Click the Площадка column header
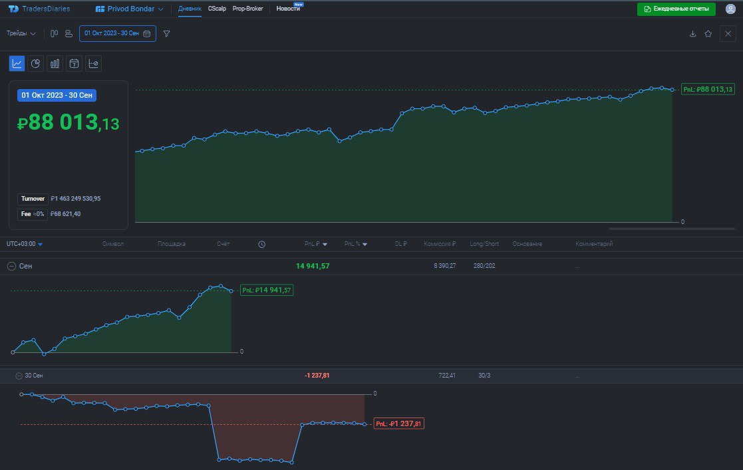 172,244
